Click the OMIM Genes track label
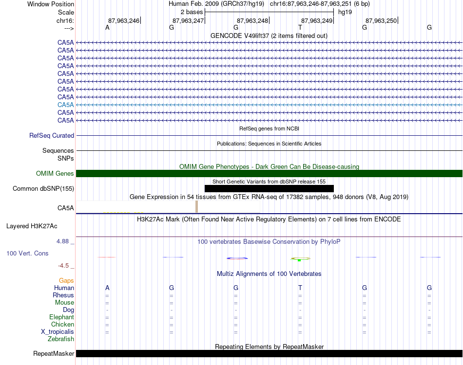Screen dimensions: 463x365 click(55, 173)
